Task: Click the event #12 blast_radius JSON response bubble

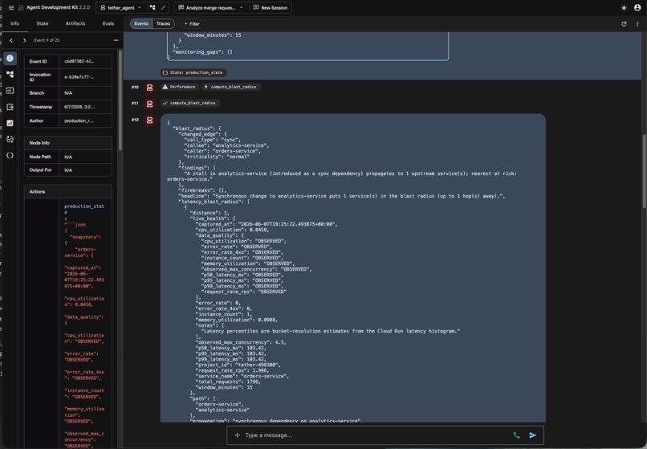Action: pos(353,267)
